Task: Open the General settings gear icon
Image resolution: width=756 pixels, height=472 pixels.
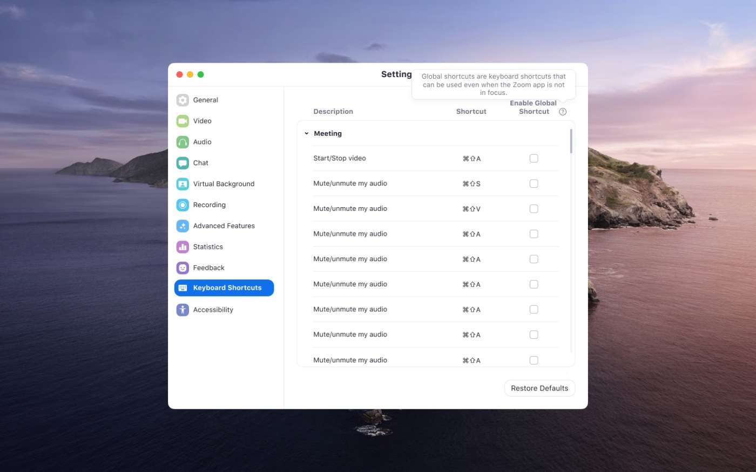Action: tap(183, 100)
